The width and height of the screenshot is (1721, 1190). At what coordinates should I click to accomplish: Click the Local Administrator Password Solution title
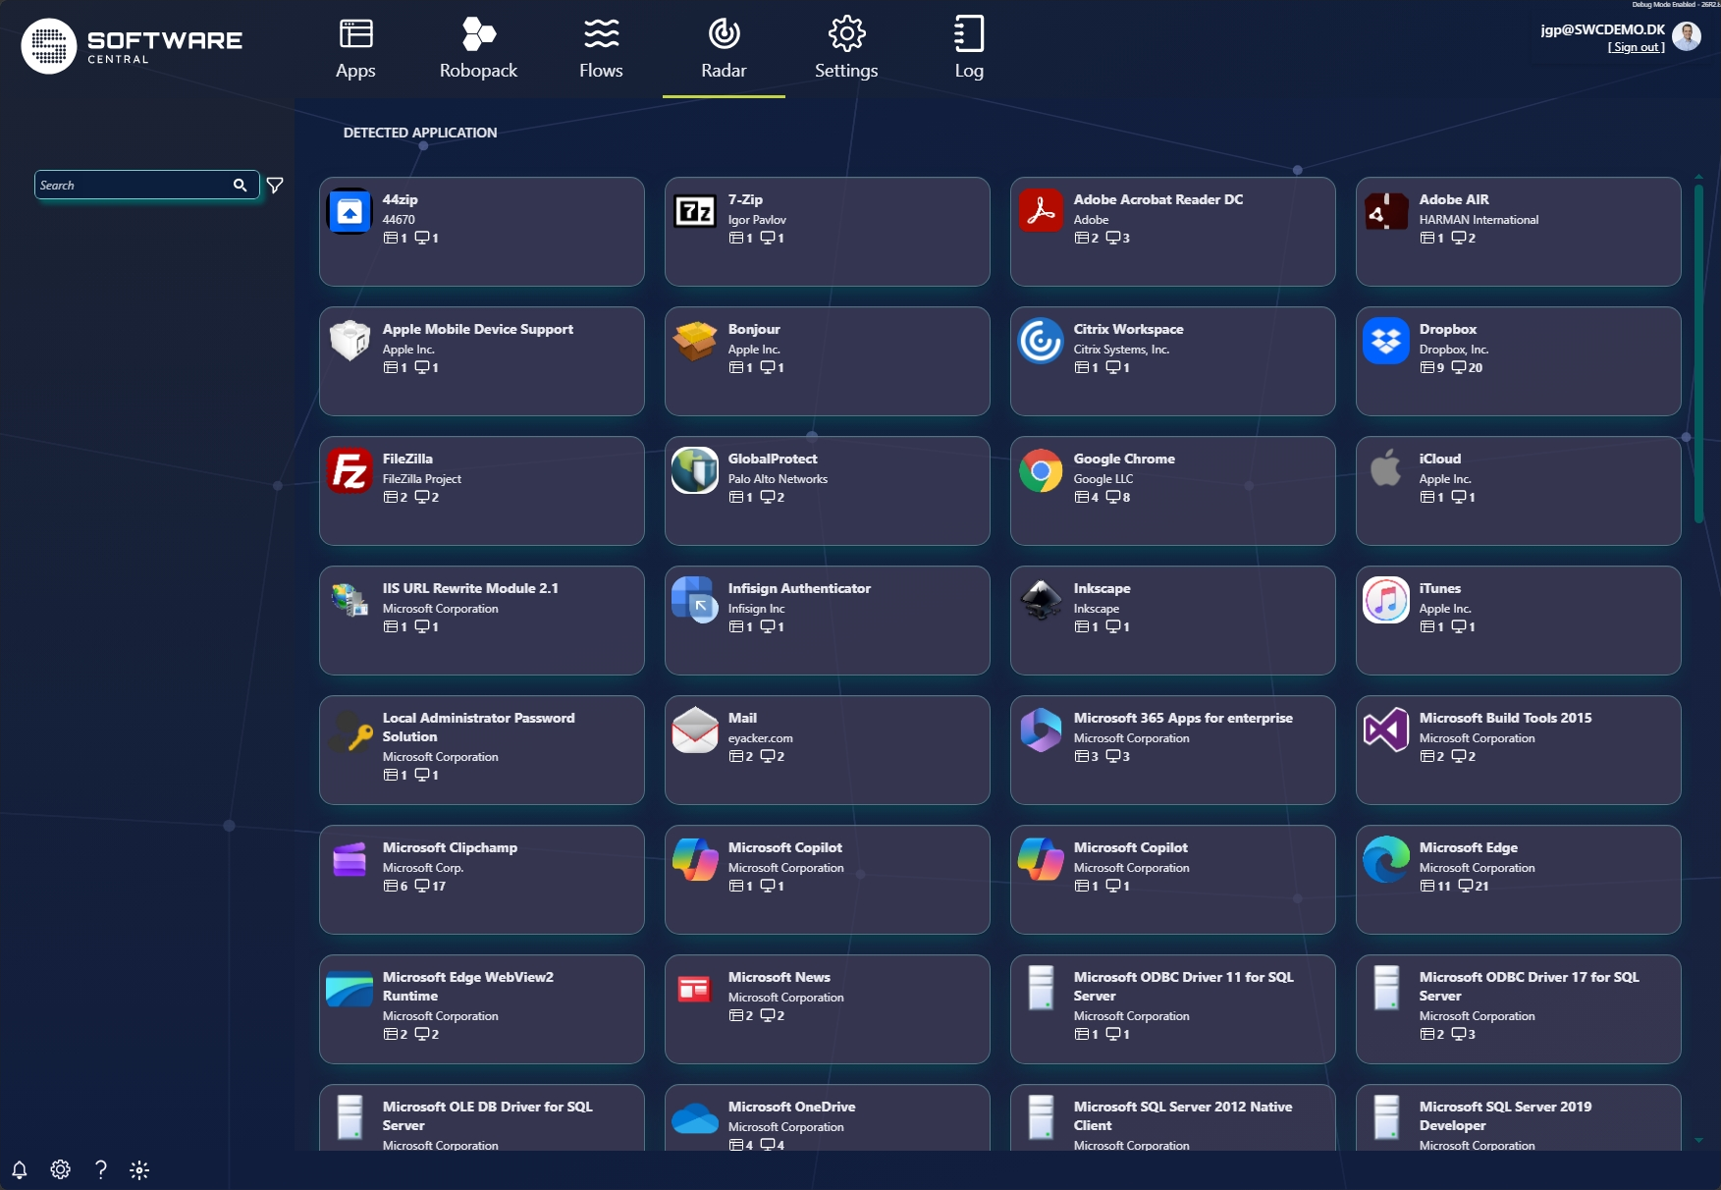coord(479,727)
